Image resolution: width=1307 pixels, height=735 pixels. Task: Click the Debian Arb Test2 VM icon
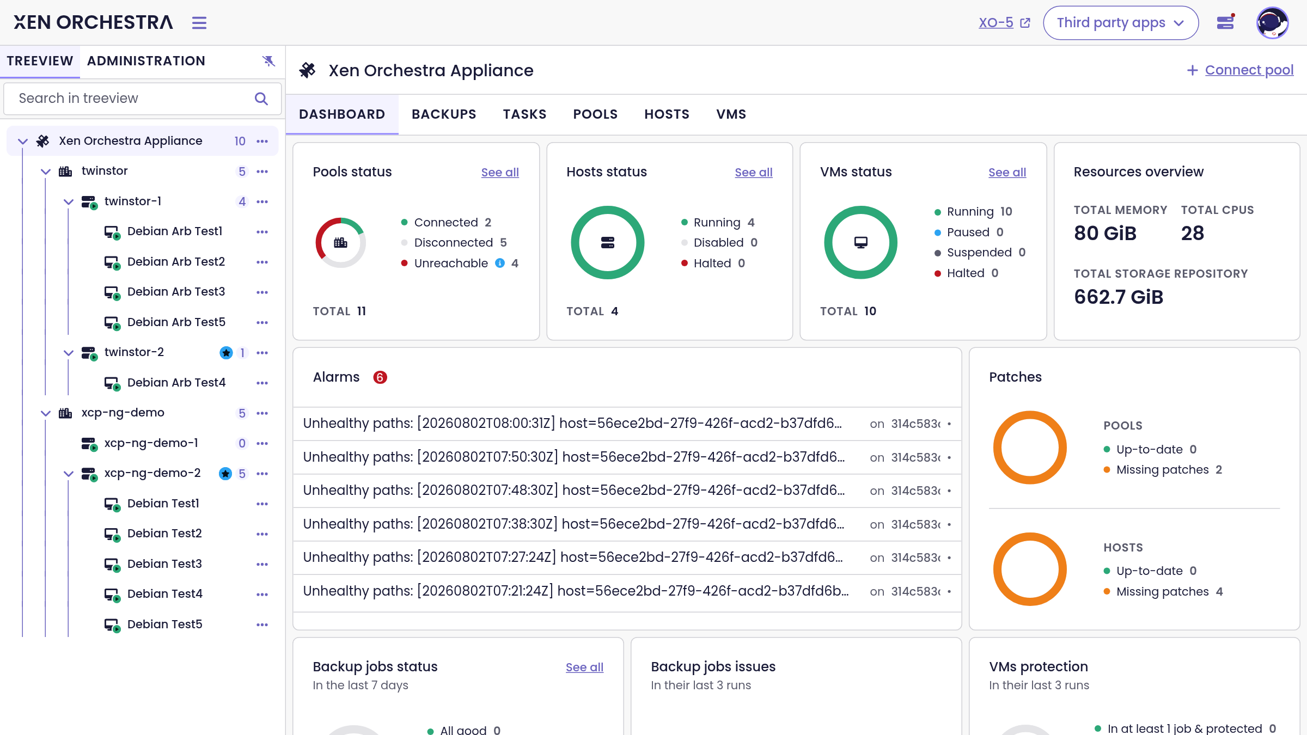pyautogui.click(x=112, y=262)
